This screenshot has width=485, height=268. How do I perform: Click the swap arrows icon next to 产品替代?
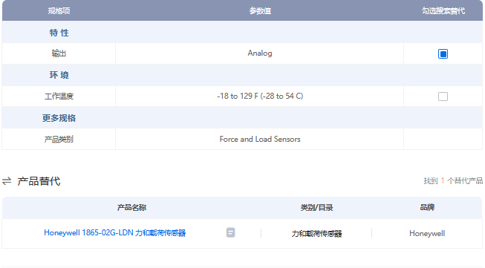pos(7,181)
